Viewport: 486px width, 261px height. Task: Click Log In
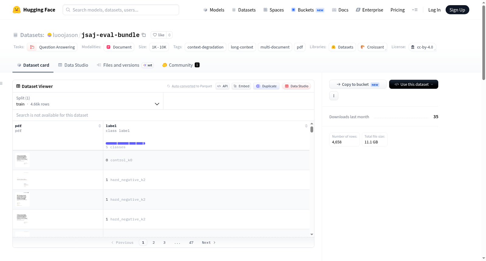point(434,10)
